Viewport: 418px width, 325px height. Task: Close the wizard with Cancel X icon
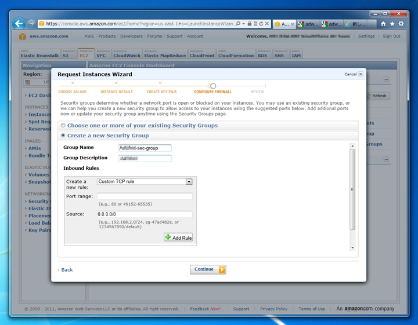tap(361, 74)
